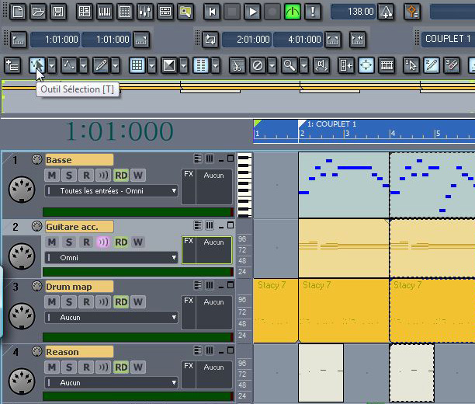This screenshot has height=404, width=475.
Task: Toggle the highlighted auto-scroll crosshair button
Action: coord(366,65)
